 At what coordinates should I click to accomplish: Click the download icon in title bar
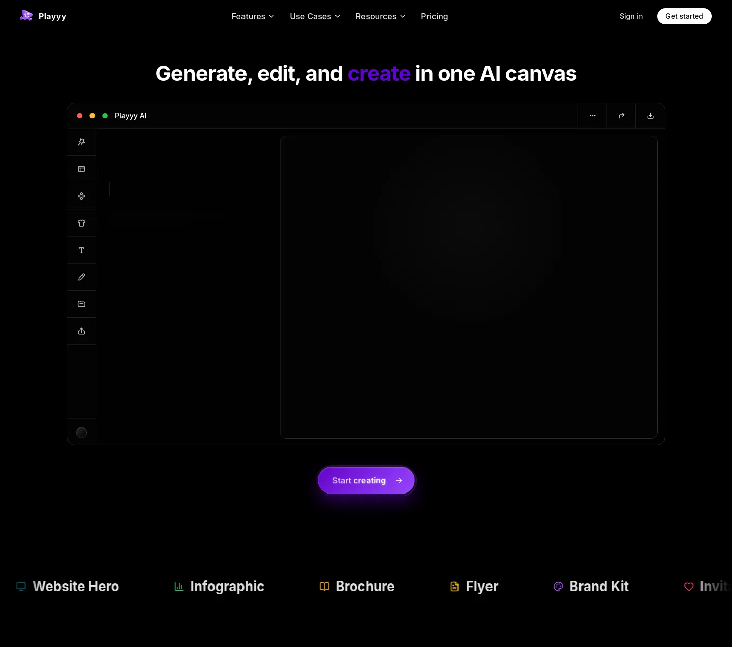pyautogui.click(x=650, y=116)
